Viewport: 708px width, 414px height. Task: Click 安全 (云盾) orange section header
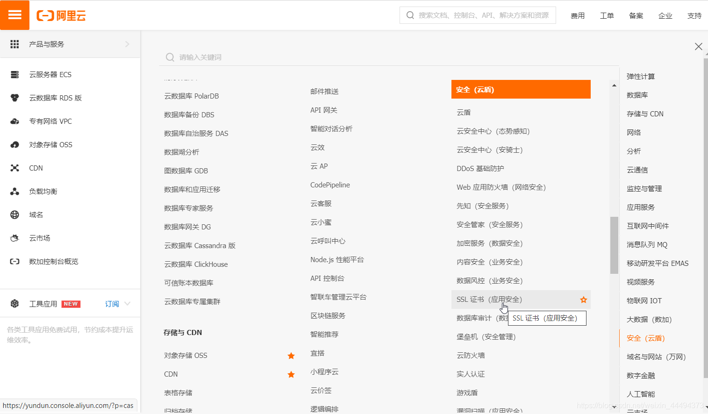(x=521, y=89)
